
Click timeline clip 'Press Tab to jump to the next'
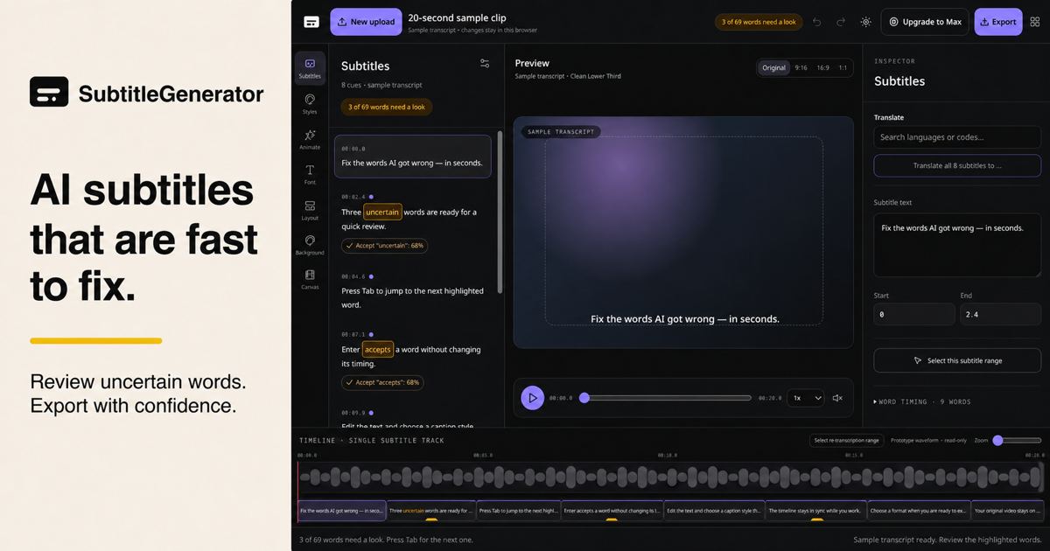click(x=519, y=511)
